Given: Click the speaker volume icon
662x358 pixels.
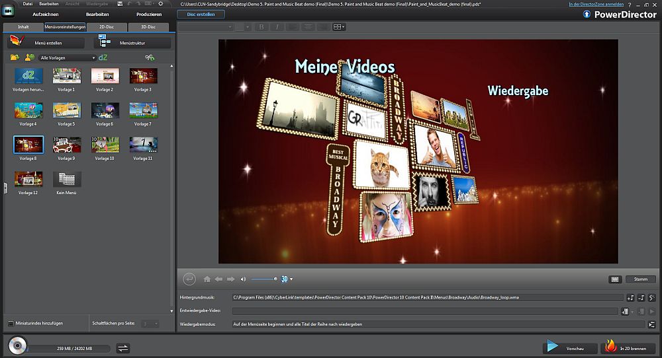Looking at the screenshot, I should (x=243, y=279).
